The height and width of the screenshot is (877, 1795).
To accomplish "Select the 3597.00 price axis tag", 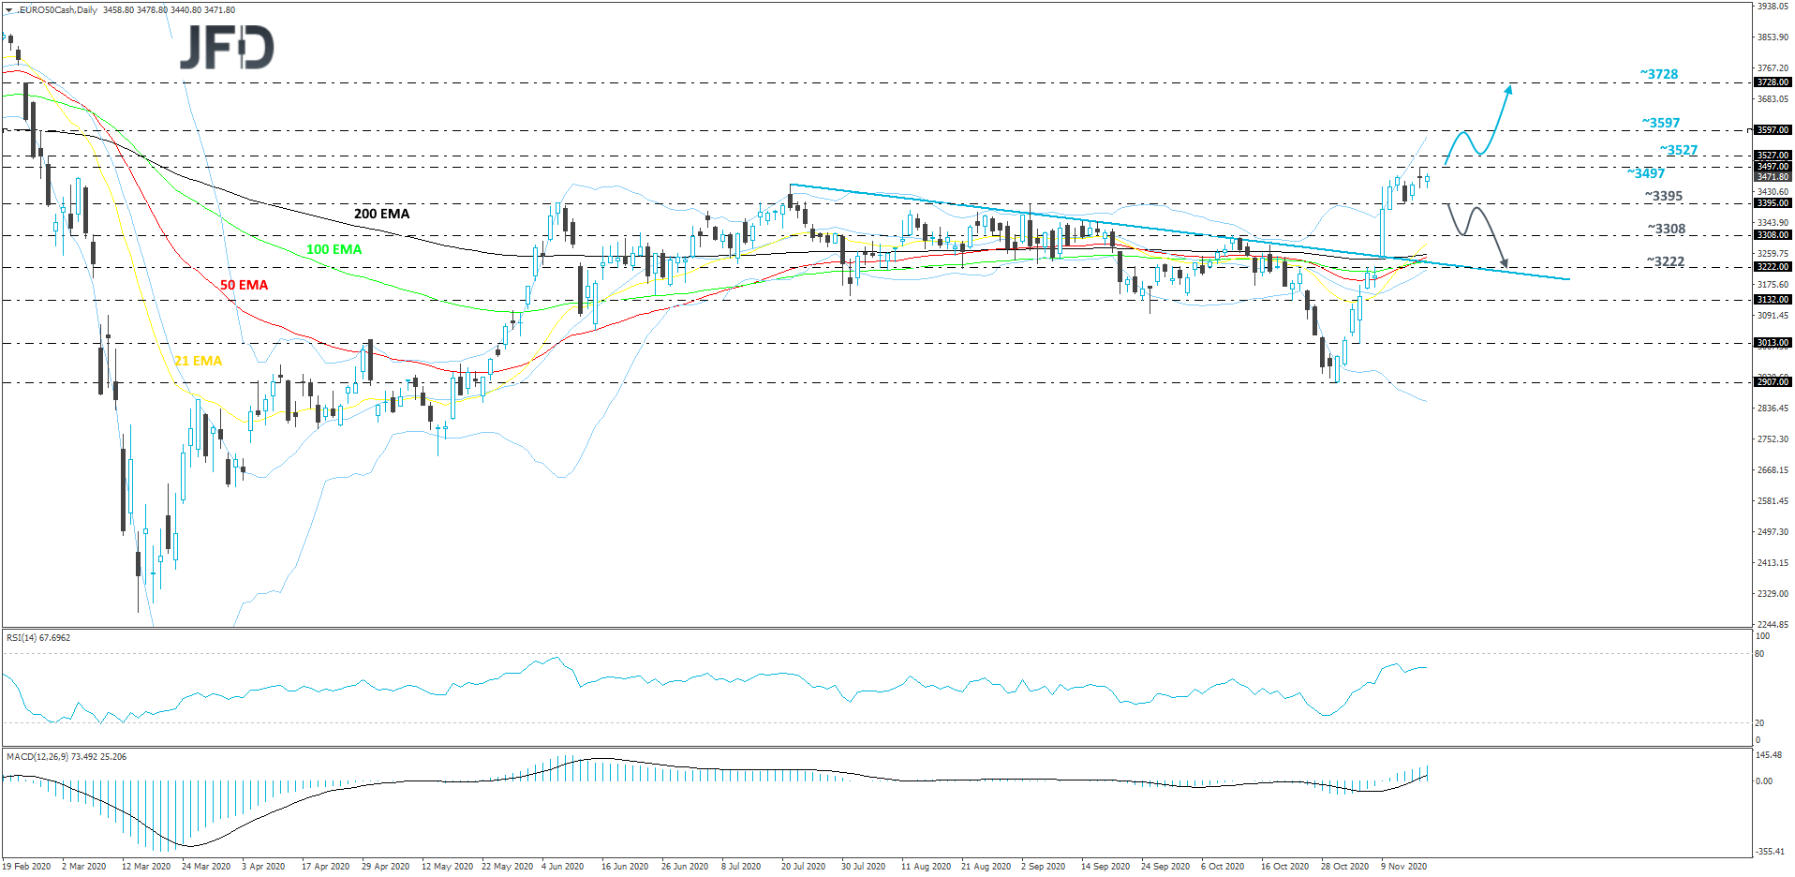I will [1773, 130].
